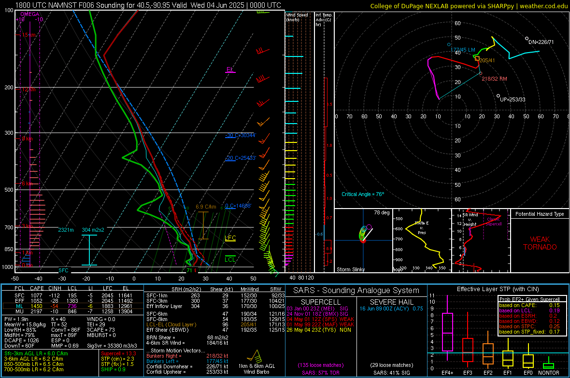
Task: Click the BRN Shear = 68 m2/s2 line
Action: click(x=187, y=337)
